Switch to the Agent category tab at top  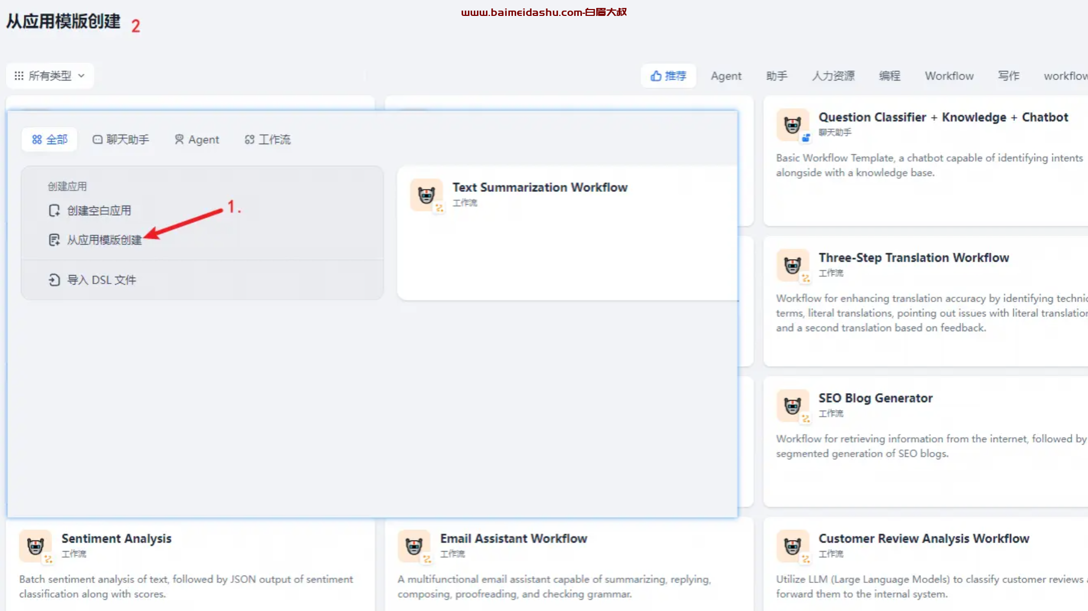726,76
